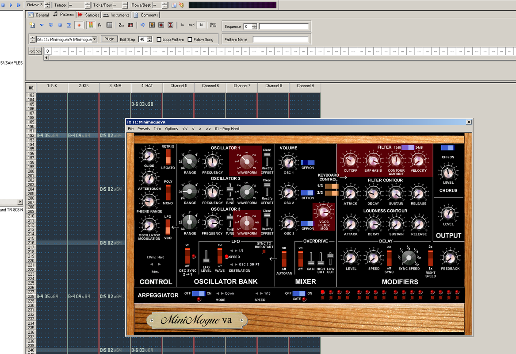Screen dimensions: 516x354
Task: Click the order list <<>> button
Action: (35, 51)
